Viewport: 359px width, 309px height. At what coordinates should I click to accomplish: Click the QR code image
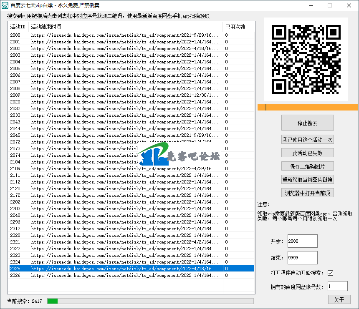point(306,59)
